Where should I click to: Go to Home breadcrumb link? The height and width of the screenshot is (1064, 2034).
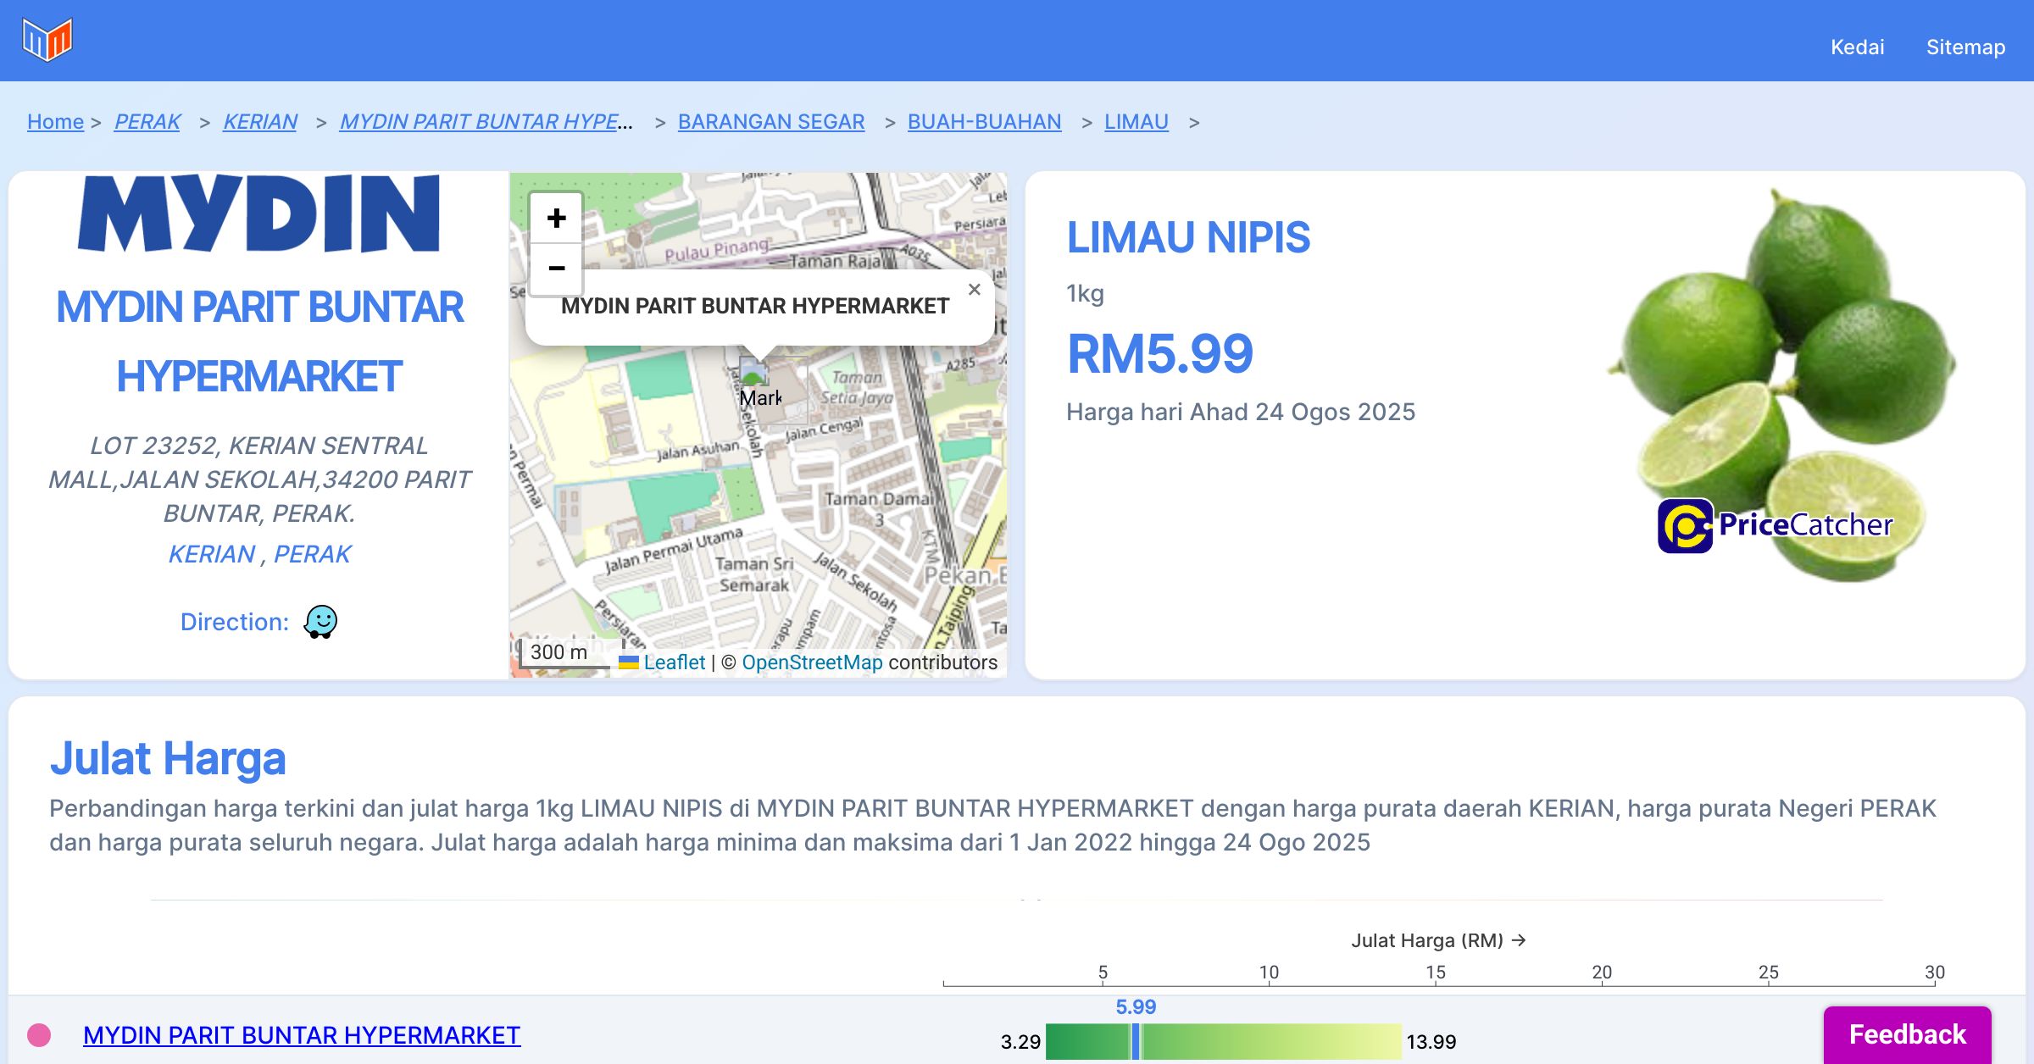point(55,122)
